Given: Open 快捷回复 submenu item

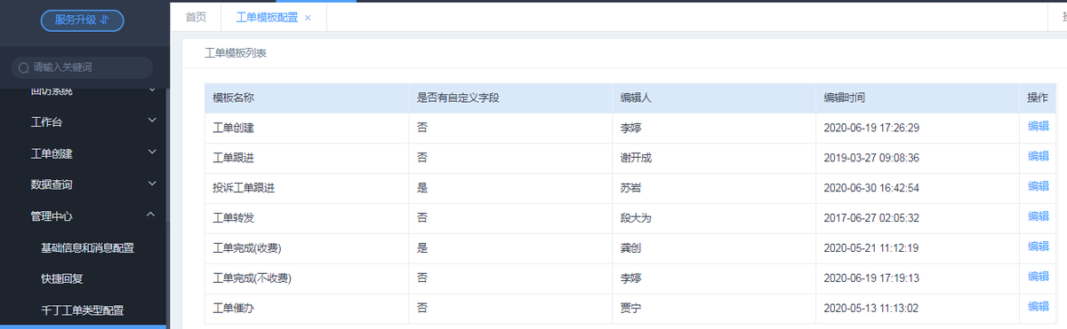Looking at the screenshot, I should point(62,278).
